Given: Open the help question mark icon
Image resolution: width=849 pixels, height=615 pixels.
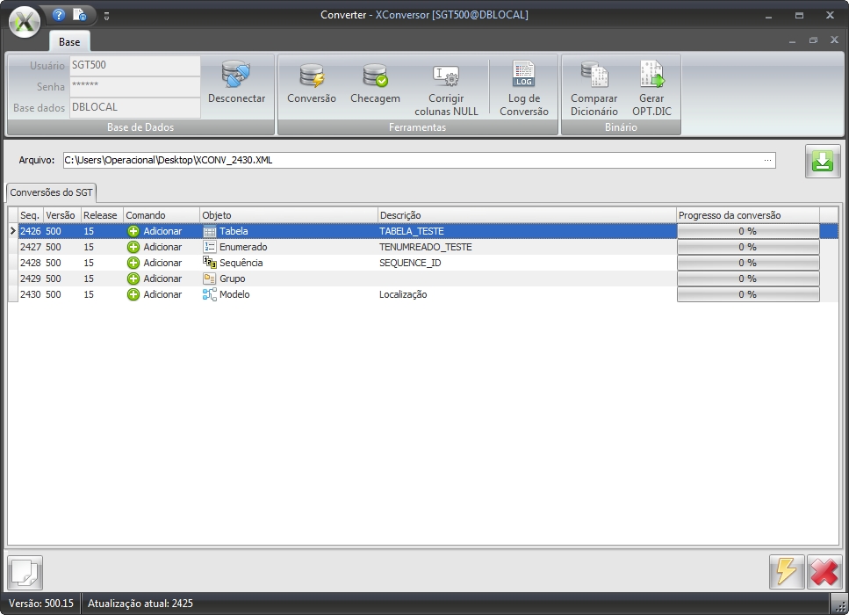Looking at the screenshot, I should click(59, 15).
